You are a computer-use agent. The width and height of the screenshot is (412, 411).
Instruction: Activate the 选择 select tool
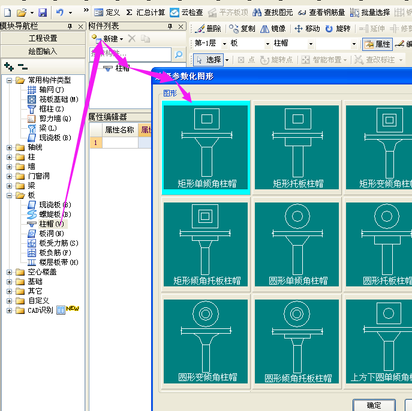pyautogui.click(x=208, y=60)
